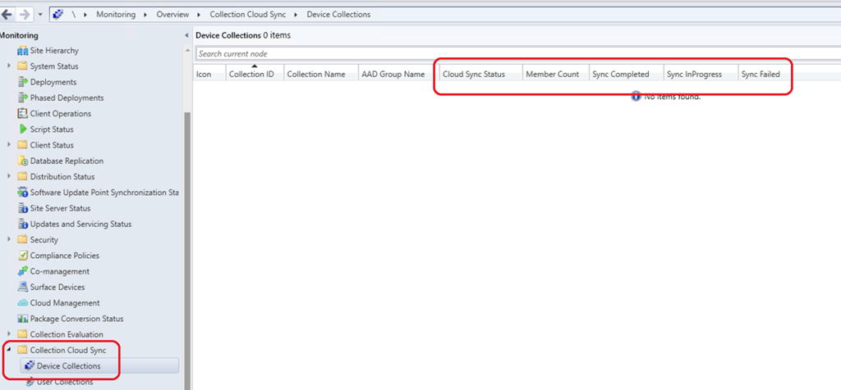Click the Surface Devices icon
This screenshot has height=390, width=841.
pos(23,288)
